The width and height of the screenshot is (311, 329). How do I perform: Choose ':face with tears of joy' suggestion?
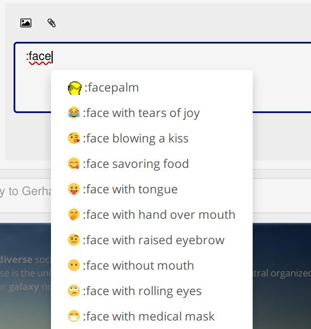pos(152,113)
